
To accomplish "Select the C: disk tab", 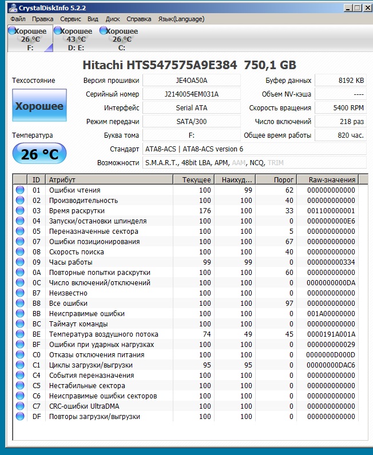I will pos(122,39).
